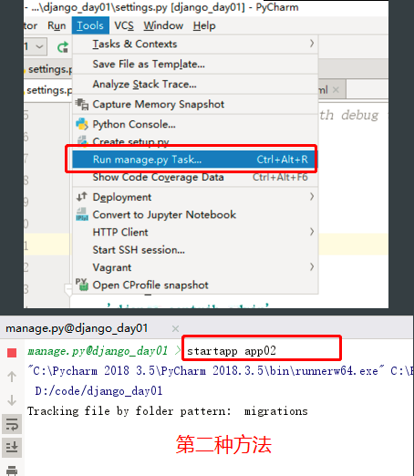Choose Save File as Template
Viewport: 414px width, 476px height.
tap(195, 64)
